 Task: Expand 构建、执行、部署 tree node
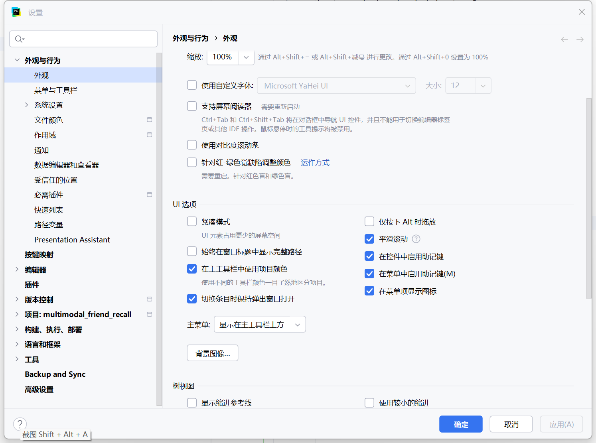coord(17,329)
